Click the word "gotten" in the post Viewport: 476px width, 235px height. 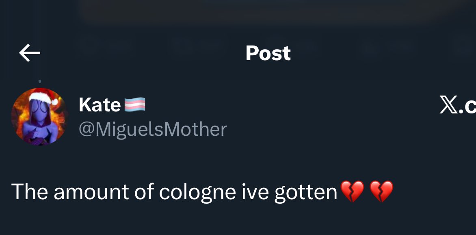coord(306,193)
